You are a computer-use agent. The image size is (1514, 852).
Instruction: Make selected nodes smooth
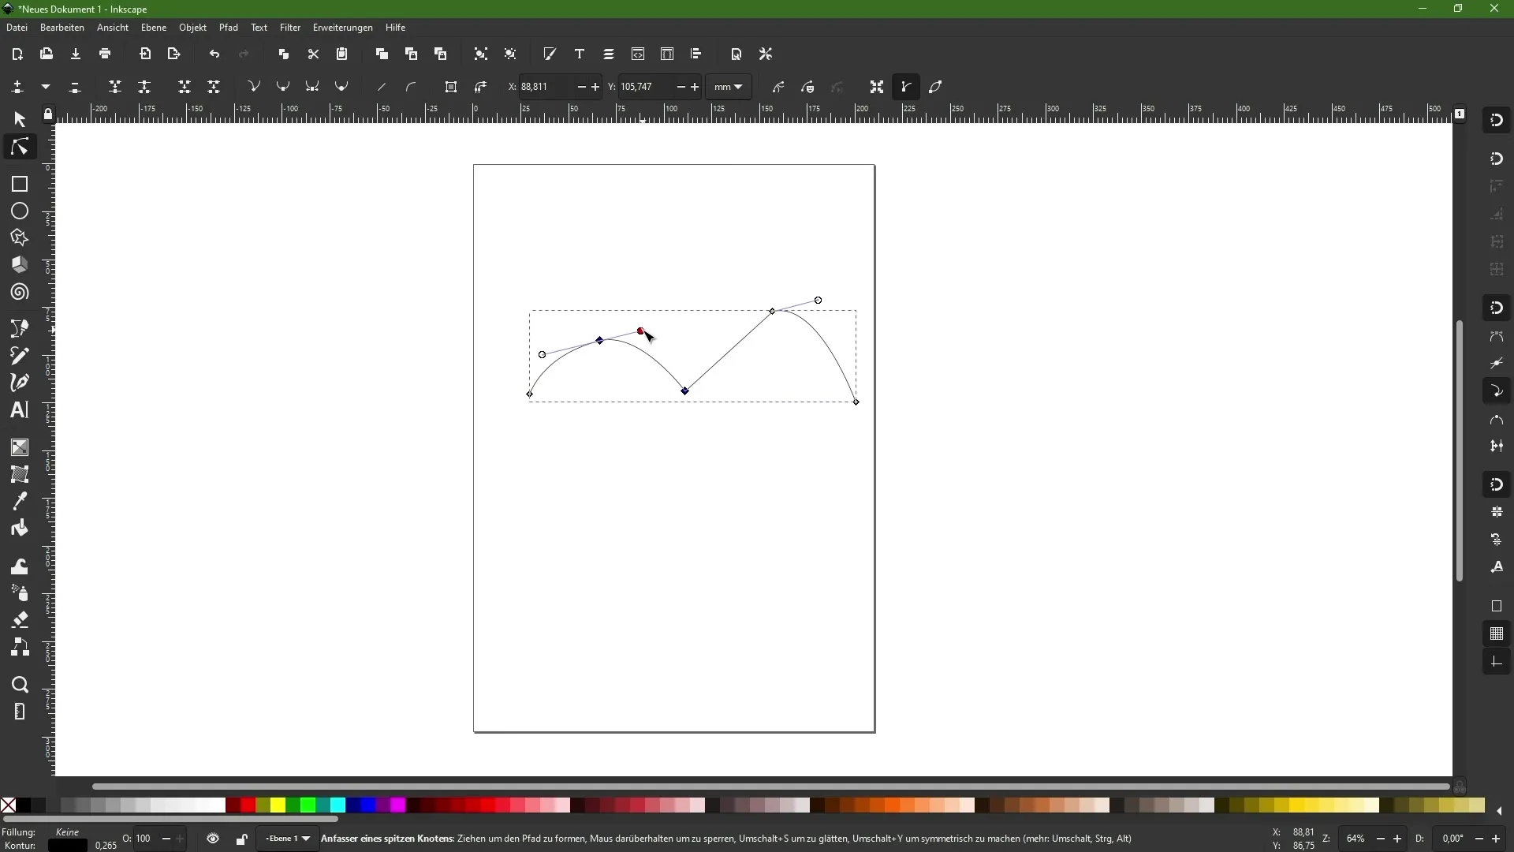tap(283, 87)
